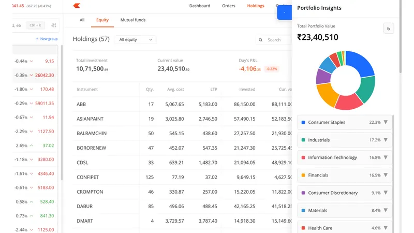Click the red Information Technology swatch

[303, 157]
